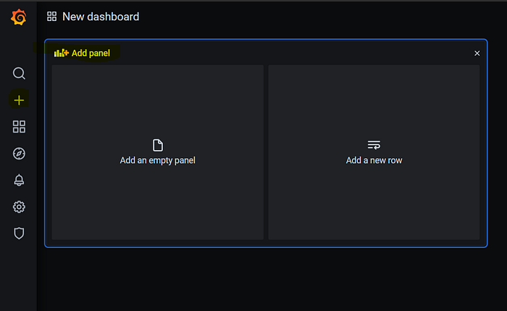Open Alerting via the bell icon
This screenshot has width=507, height=311.
tap(19, 181)
